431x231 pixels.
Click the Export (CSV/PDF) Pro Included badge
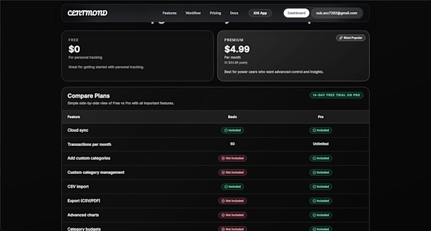click(321, 201)
